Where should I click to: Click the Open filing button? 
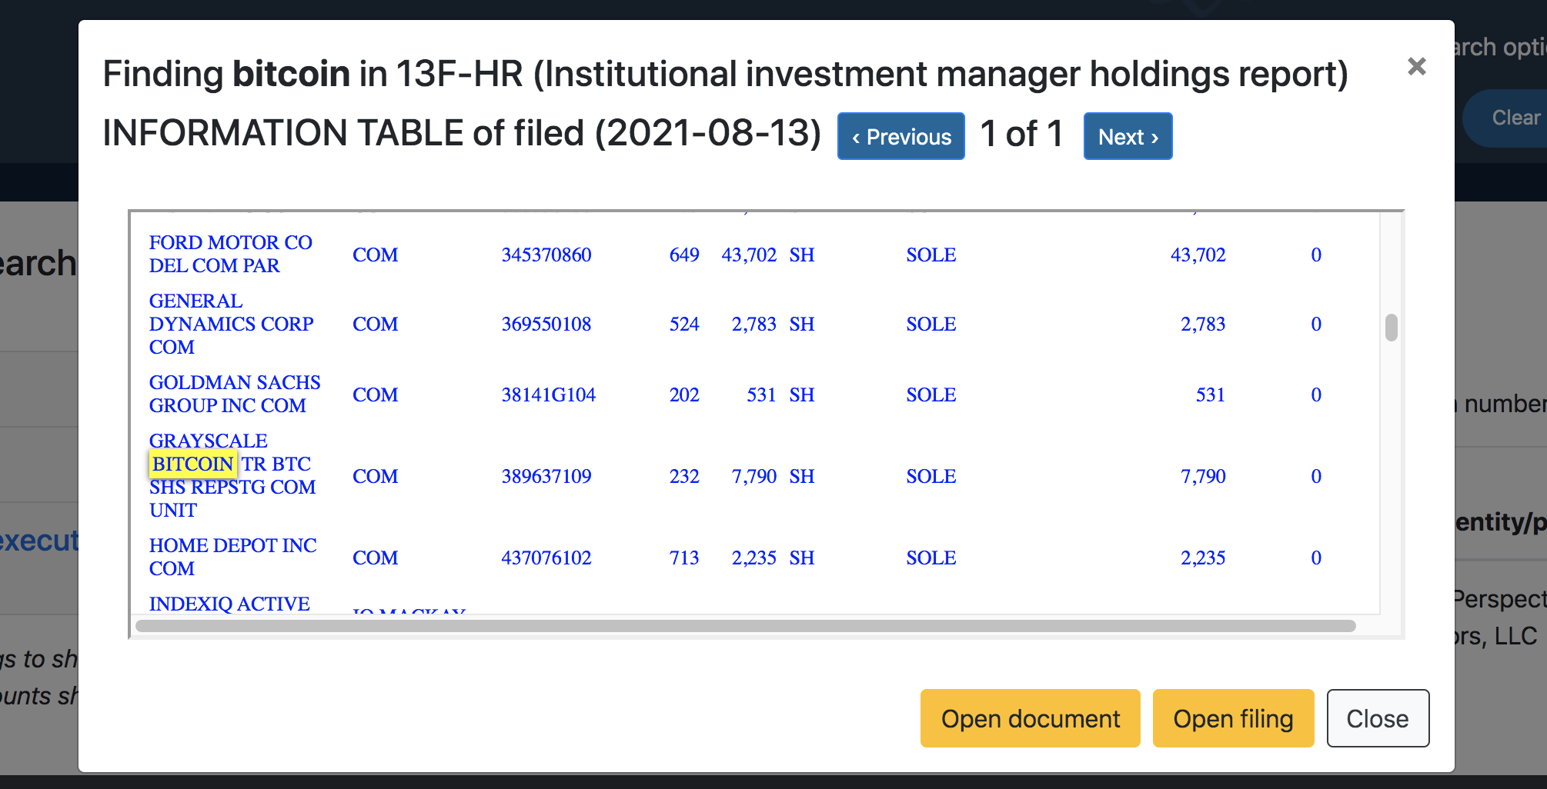1233,718
